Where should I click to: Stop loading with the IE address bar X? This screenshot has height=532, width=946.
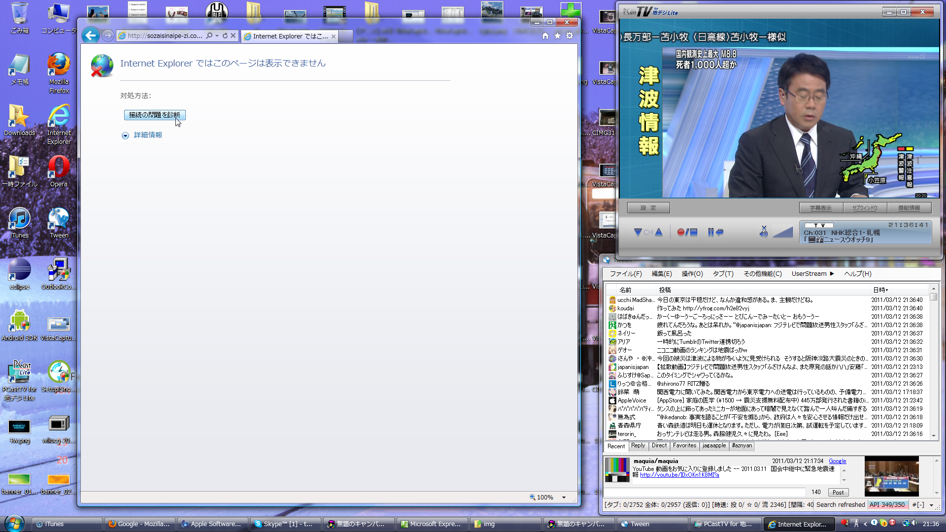click(234, 36)
